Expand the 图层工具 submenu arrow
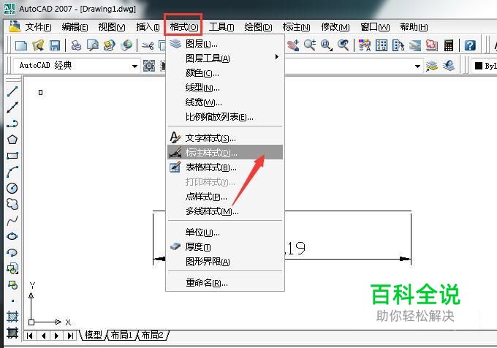The image size is (497, 348). point(277,57)
